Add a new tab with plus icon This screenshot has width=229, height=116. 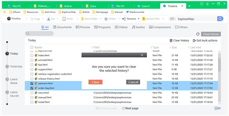tap(190, 6)
